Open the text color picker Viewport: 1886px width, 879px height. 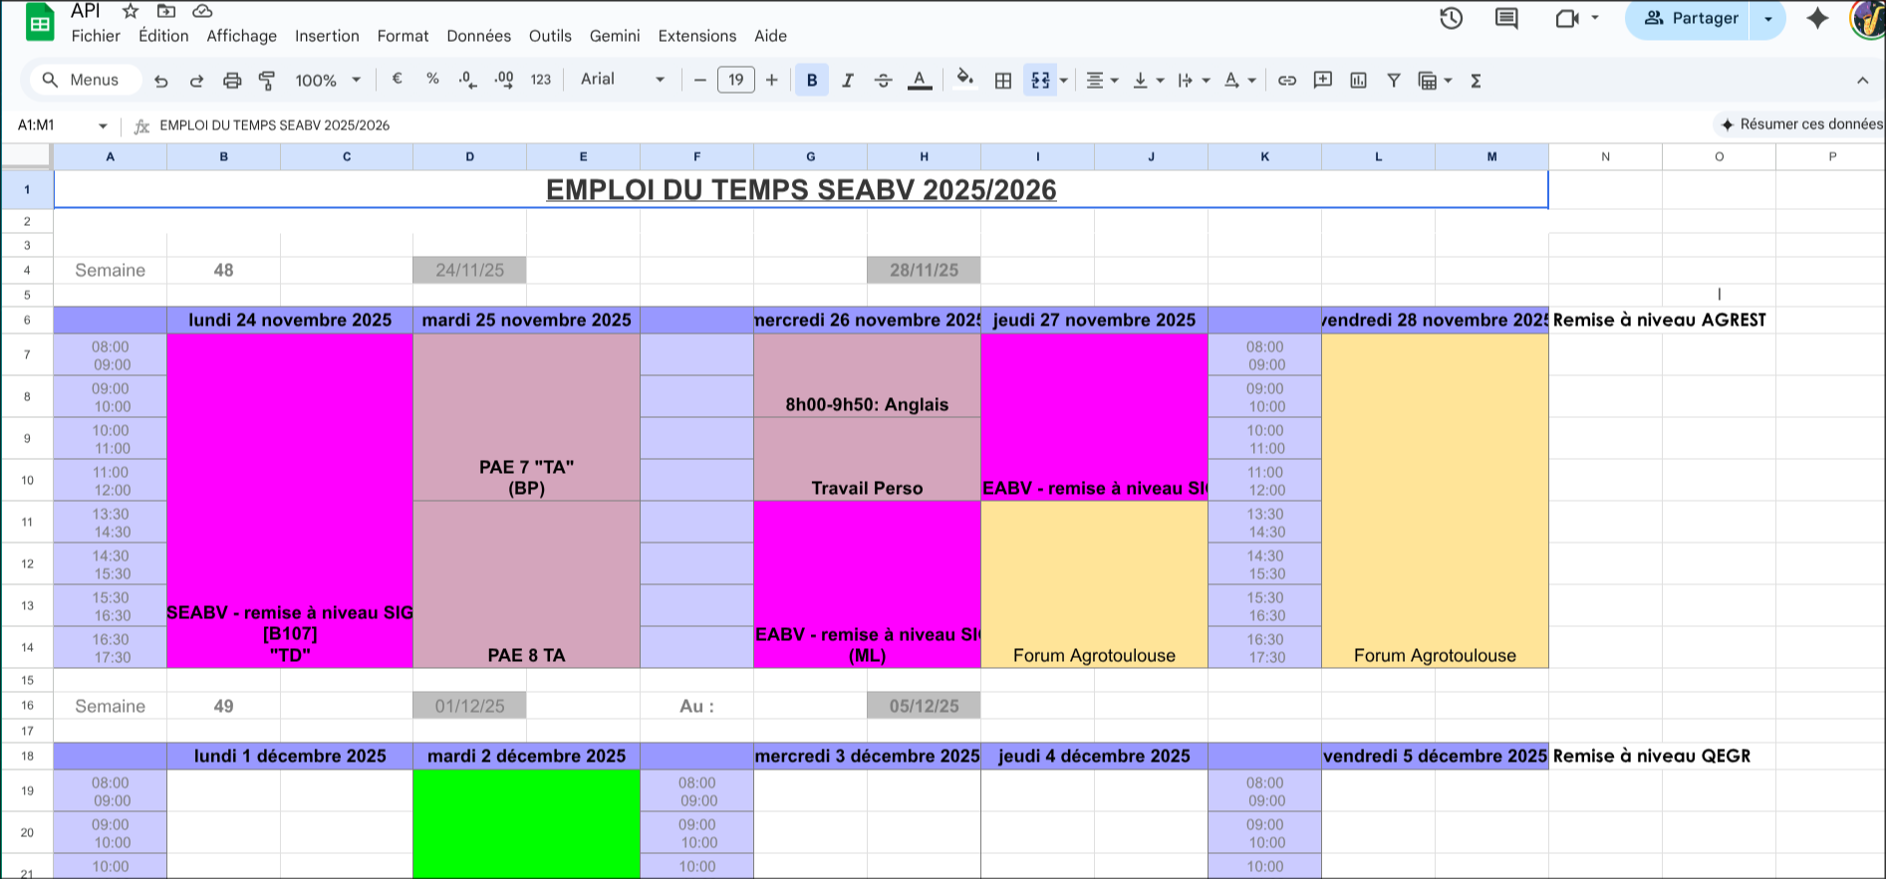tap(920, 81)
